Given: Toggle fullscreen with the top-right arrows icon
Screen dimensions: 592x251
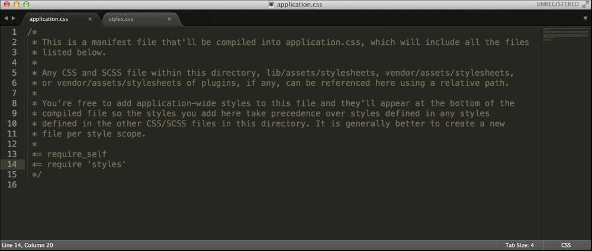Looking at the screenshot, I should tap(584, 5).
